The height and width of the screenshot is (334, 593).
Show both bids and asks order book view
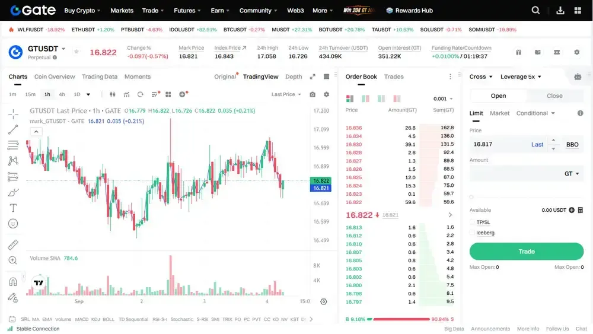tap(350, 98)
